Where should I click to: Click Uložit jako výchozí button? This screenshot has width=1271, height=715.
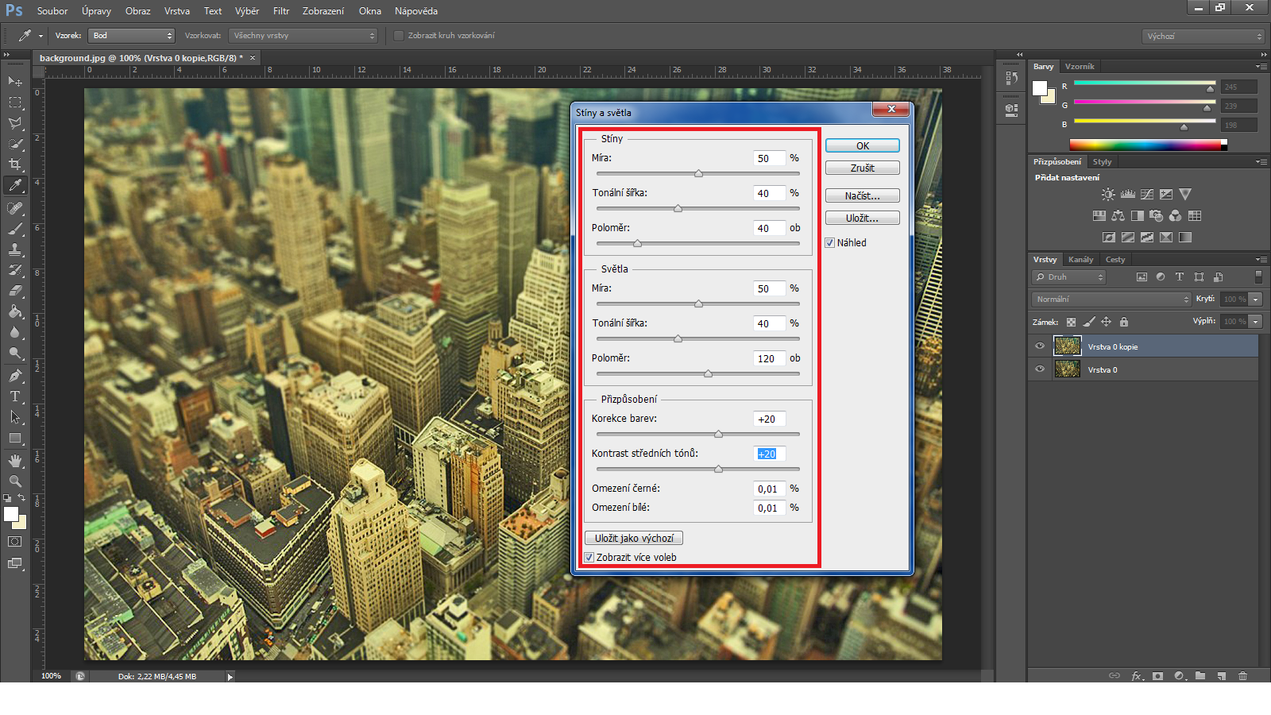(x=634, y=539)
